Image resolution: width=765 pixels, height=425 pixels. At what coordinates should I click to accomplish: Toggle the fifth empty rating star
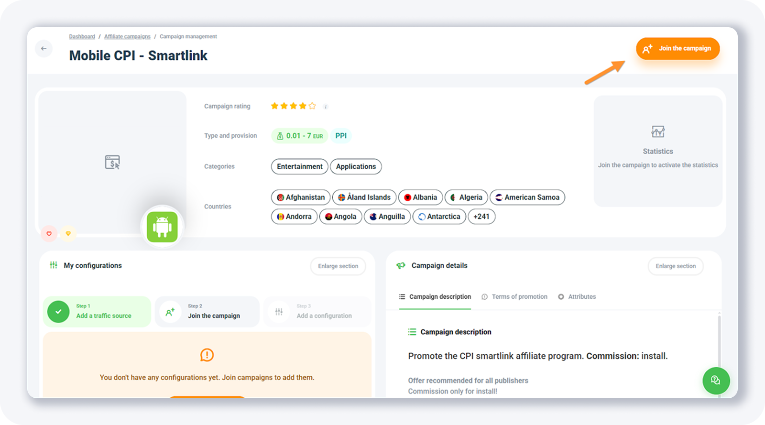point(312,106)
